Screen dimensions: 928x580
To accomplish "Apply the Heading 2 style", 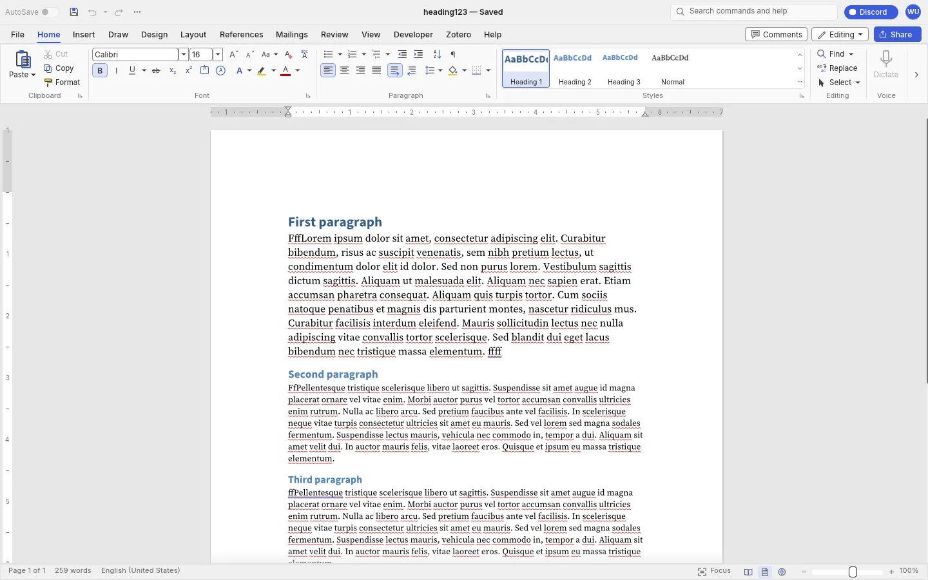I will (x=575, y=68).
